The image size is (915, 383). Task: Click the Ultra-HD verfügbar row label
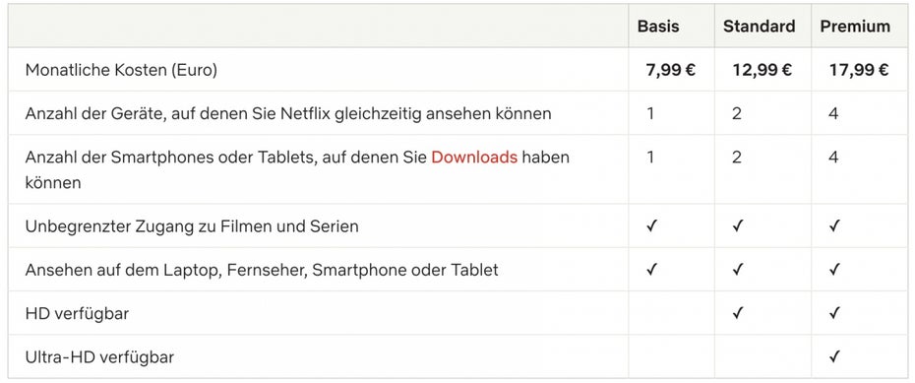pyautogui.click(x=99, y=356)
